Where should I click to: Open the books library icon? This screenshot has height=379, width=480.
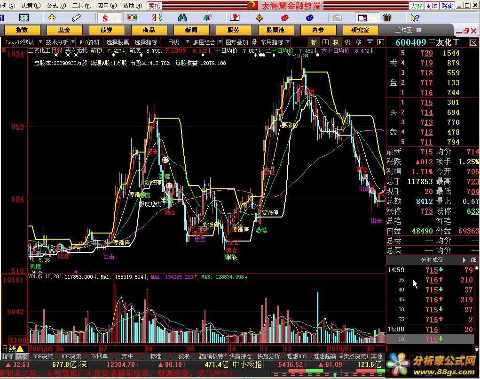[x=387, y=18]
